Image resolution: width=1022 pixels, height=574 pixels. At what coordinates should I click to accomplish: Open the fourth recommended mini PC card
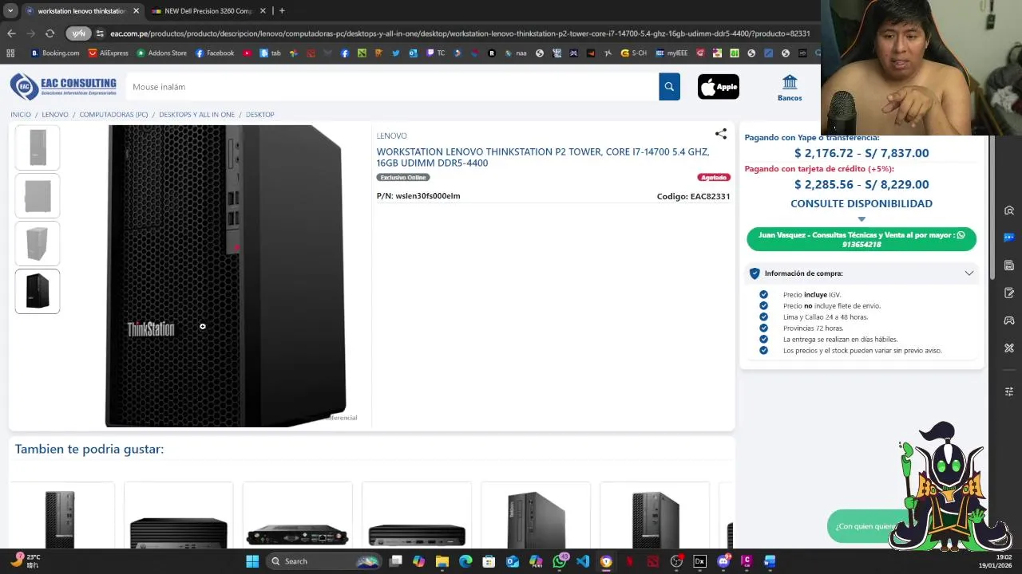pos(417,517)
